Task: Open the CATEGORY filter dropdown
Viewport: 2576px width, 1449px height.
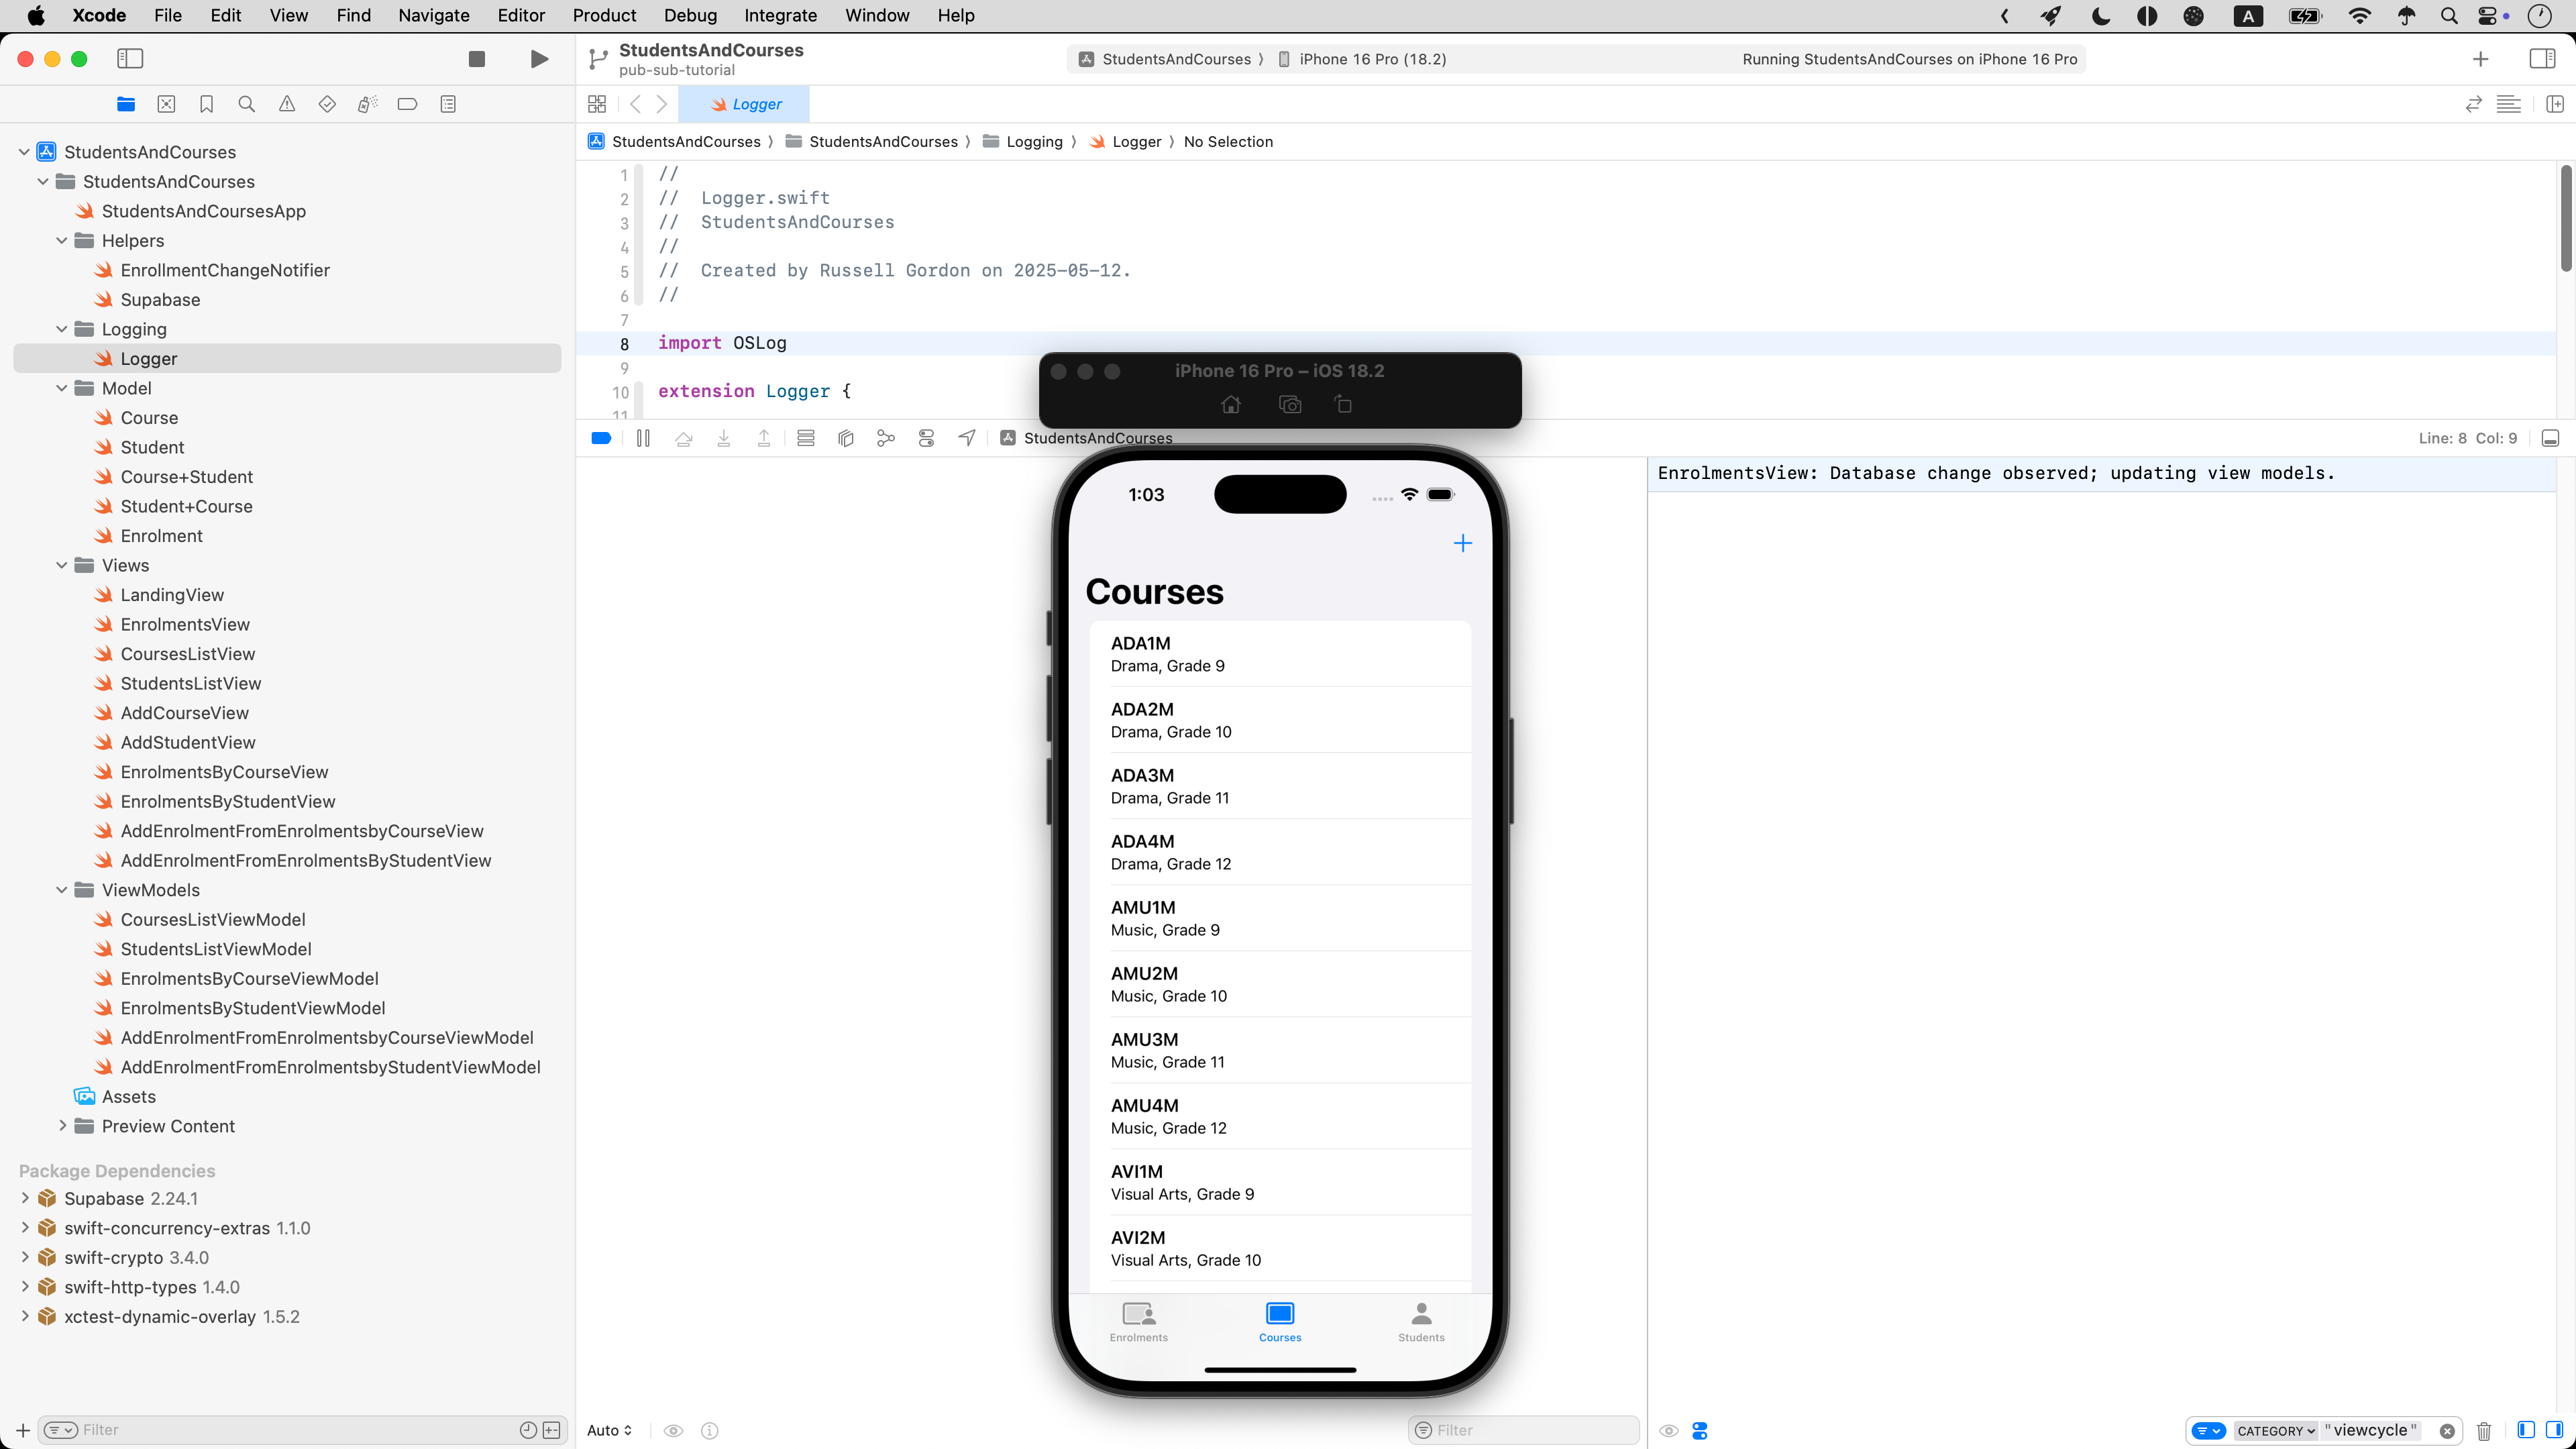Action: click(x=2275, y=1431)
